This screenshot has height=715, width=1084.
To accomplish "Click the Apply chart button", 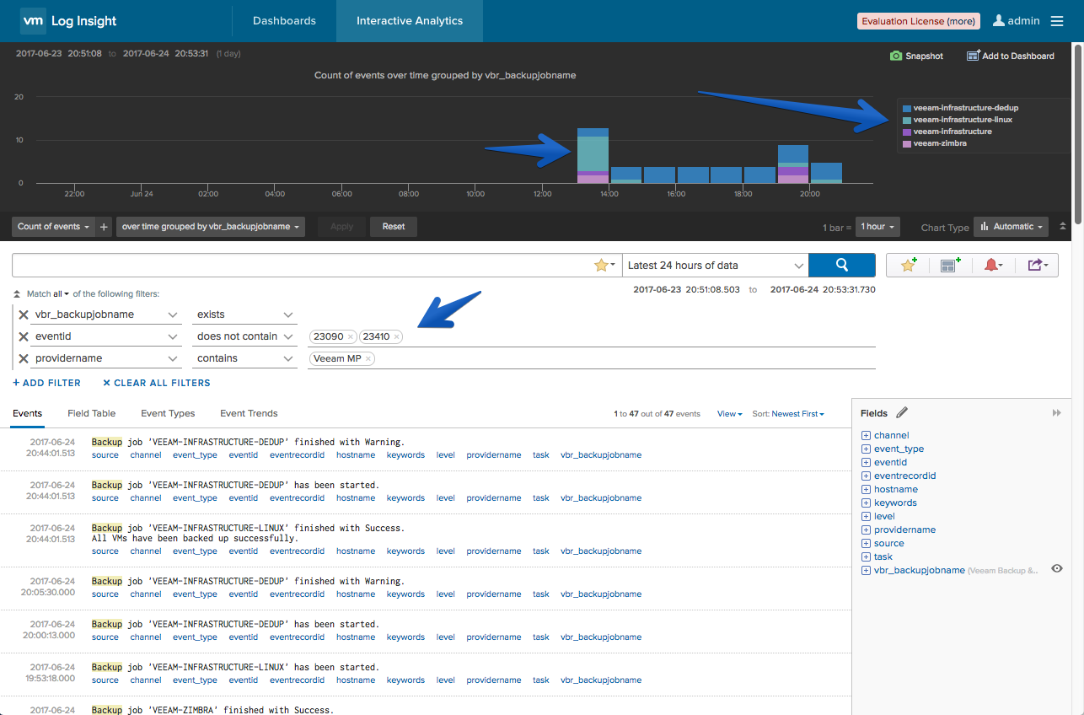I will 341,226.
